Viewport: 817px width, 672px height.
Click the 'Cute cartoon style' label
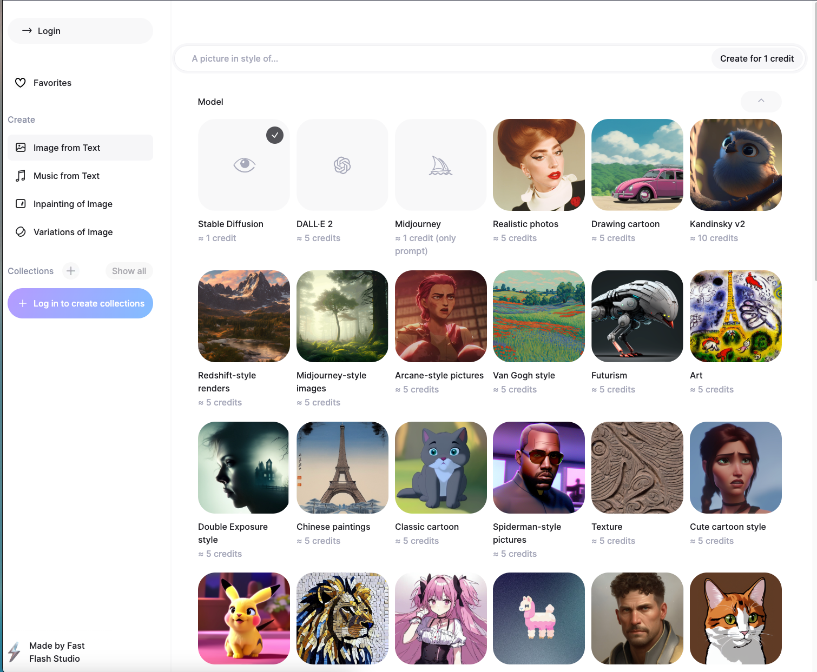pos(728,527)
